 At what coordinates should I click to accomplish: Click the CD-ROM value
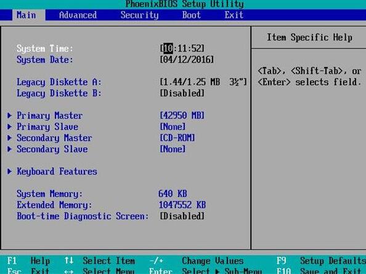pyautogui.click(x=177, y=138)
